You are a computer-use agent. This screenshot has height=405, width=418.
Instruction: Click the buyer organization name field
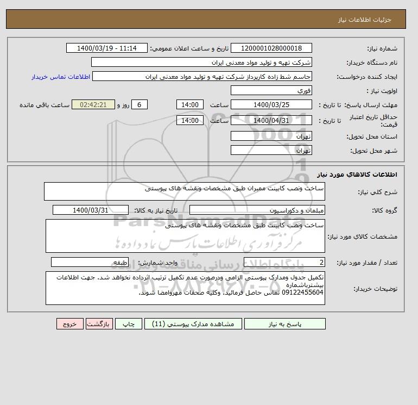(x=201, y=62)
